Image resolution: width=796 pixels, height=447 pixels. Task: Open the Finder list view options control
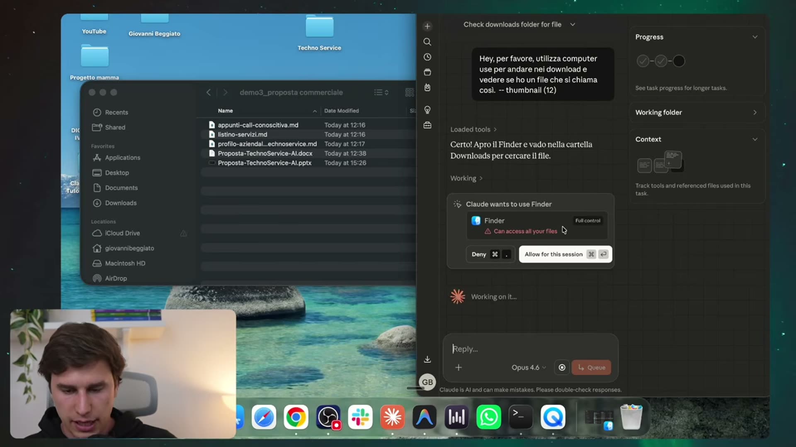pos(381,92)
